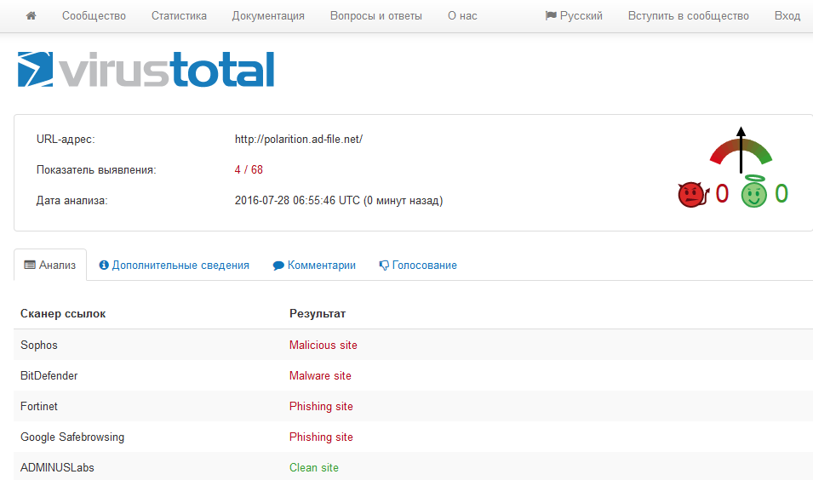This screenshot has height=480, width=813.
Task: Select the Анализ tab
Action: pyautogui.click(x=50, y=265)
